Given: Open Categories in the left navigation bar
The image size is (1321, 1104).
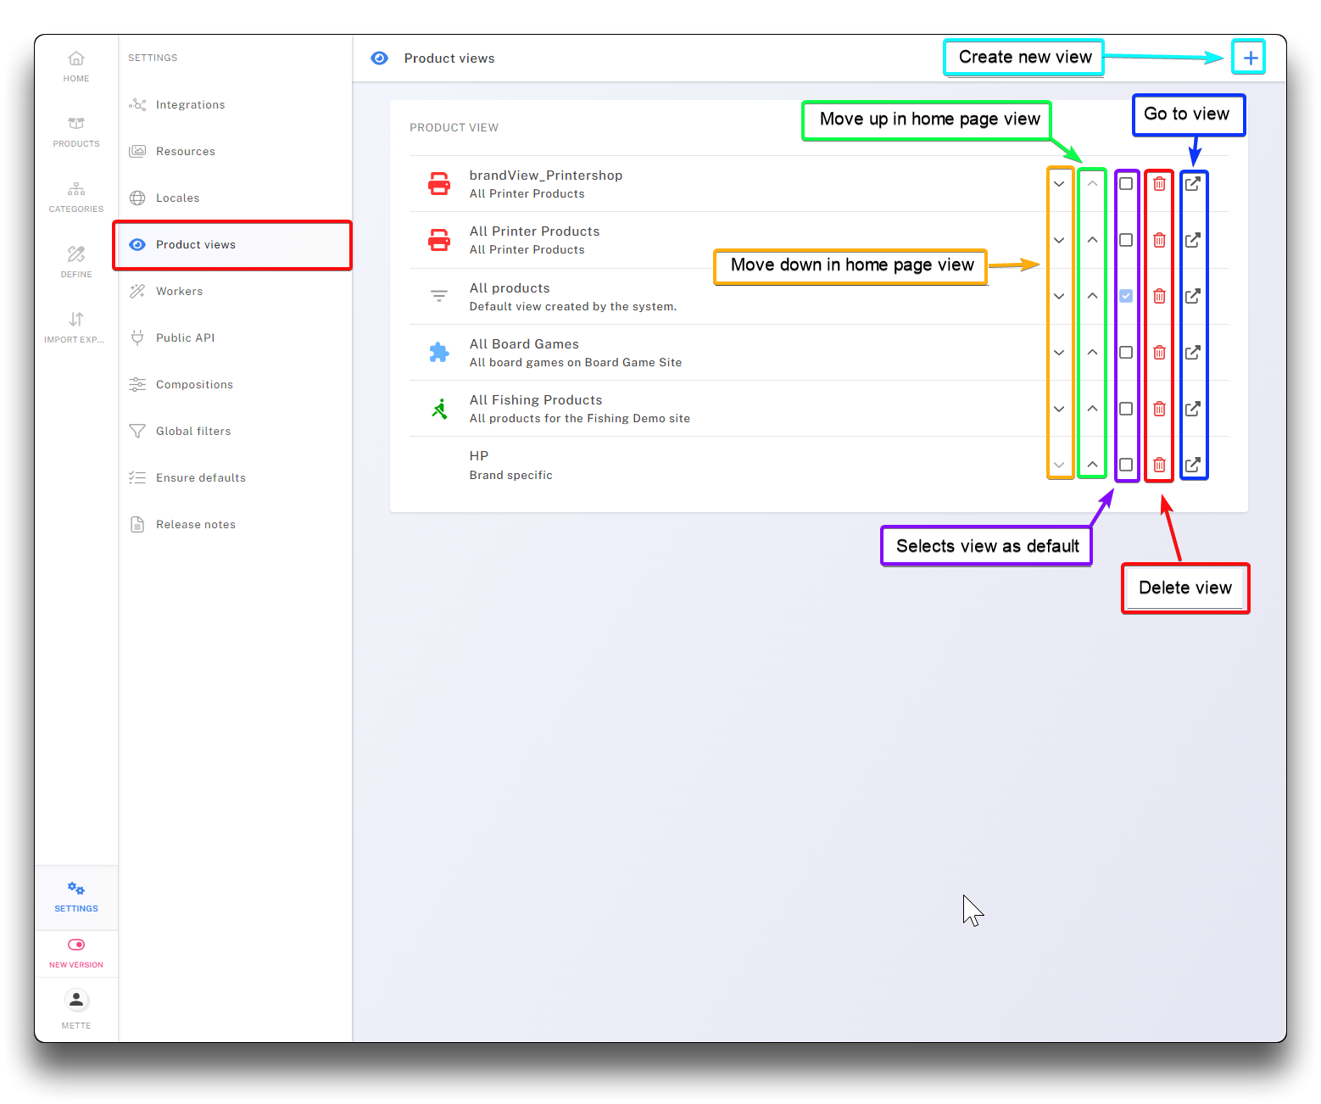Looking at the screenshot, I should [x=76, y=197].
